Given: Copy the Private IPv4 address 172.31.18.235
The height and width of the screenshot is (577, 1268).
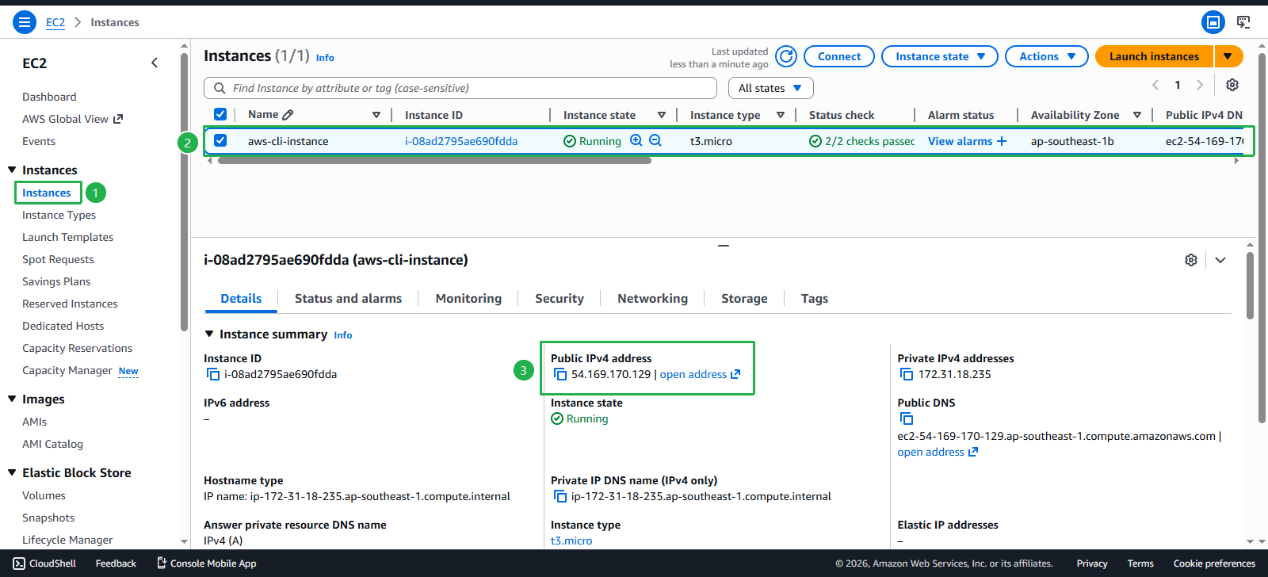Looking at the screenshot, I should point(907,374).
